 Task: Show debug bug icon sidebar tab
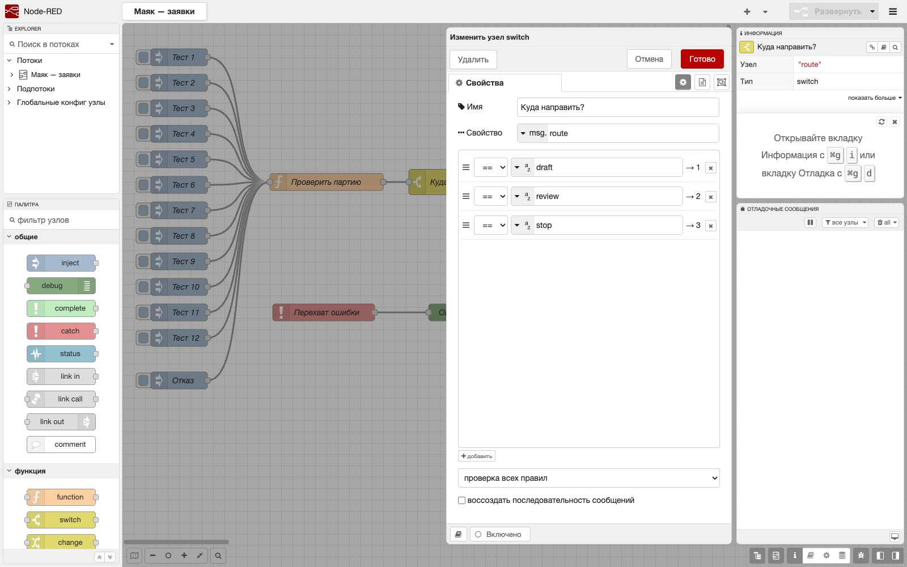861,556
